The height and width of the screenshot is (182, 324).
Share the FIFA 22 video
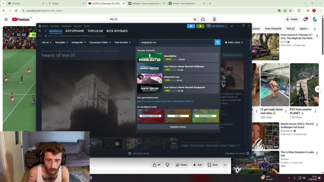point(181,165)
